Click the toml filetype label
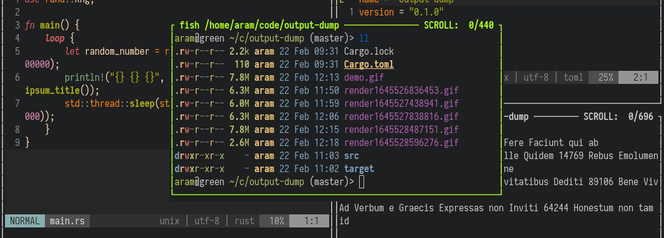 pyautogui.click(x=573, y=78)
